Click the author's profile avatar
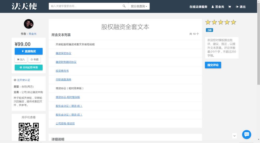 pyautogui.click(x=29, y=24)
